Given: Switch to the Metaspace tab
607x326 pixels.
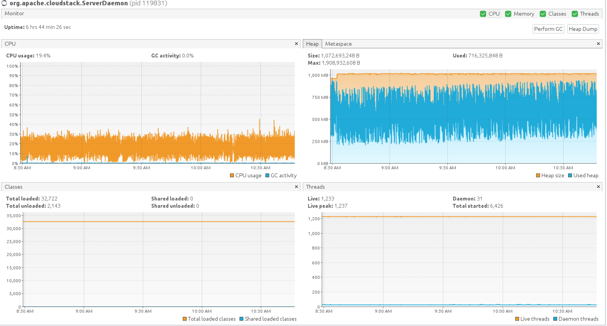Looking at the screenshot, I should pyautogui.click(x=338, y=44).
